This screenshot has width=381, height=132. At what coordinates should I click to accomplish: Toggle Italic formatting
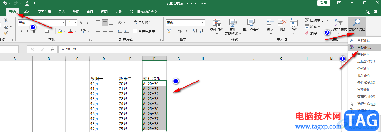click(x=27, y=31)
